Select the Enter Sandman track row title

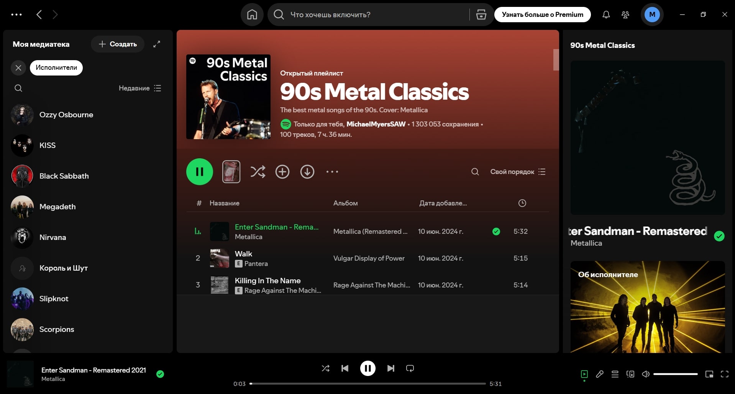[276, 227]
